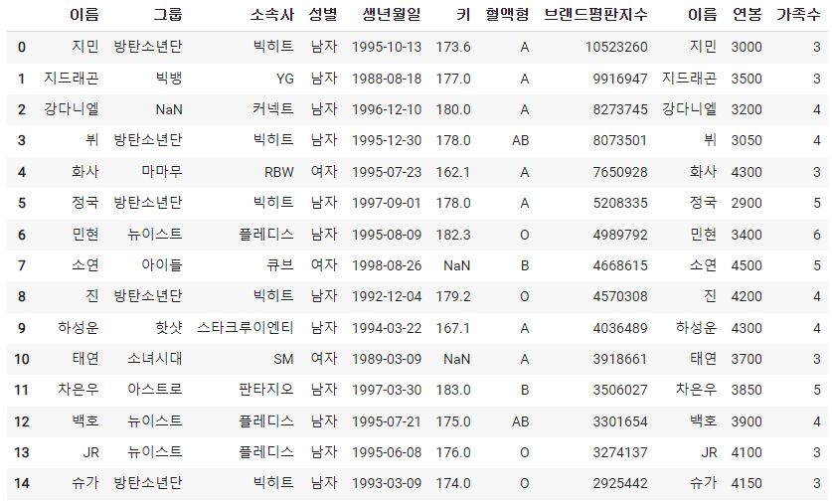
Task: Select the height value 182.3
Action: click(x=453, y=236)
